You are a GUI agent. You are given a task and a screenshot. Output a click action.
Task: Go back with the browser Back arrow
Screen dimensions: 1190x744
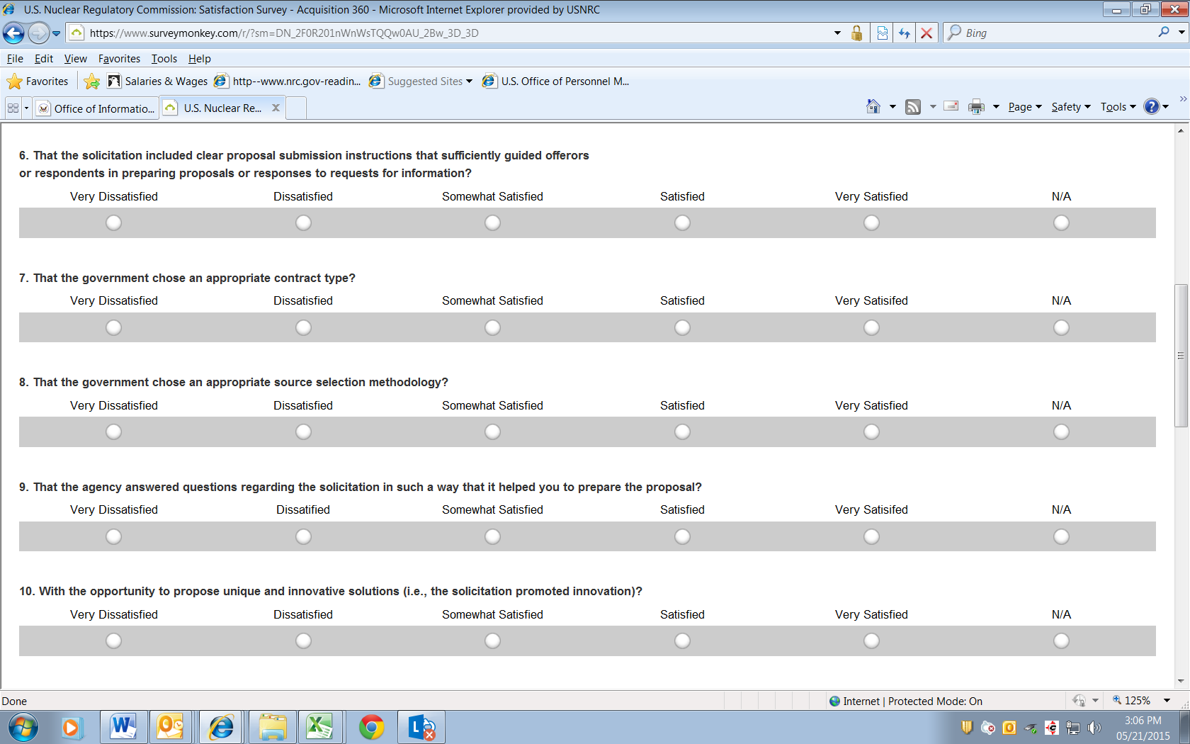point(13,33)
